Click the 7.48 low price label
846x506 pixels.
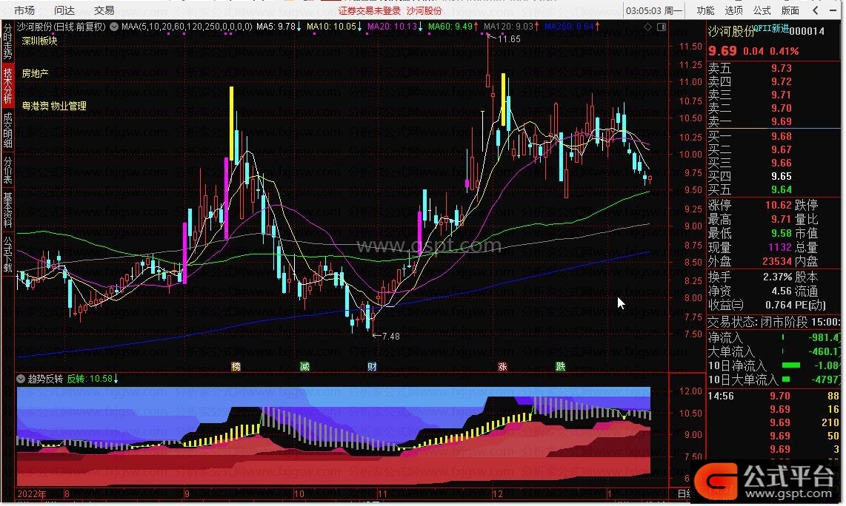[x=390, y=337]
